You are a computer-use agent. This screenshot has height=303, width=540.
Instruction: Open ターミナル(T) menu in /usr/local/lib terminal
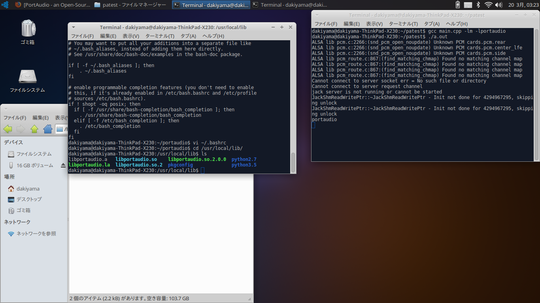pos(160,36)
